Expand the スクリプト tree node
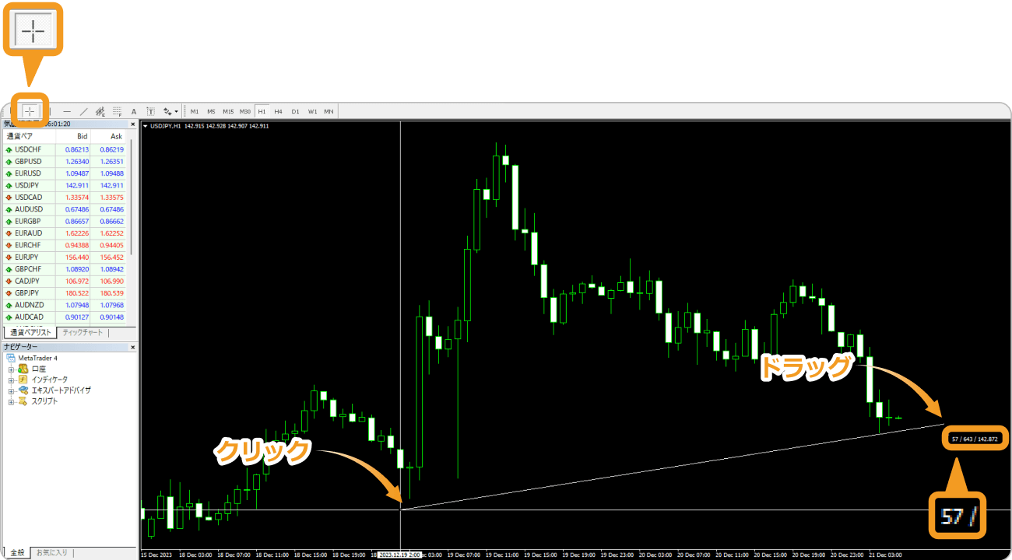This screenshot has width=1012, height=560. (11, 401)
